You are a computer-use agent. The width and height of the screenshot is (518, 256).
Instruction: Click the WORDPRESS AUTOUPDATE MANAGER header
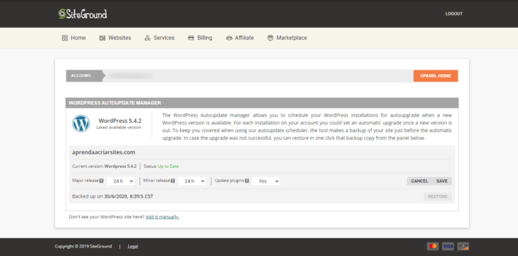(x=115, y=103)
